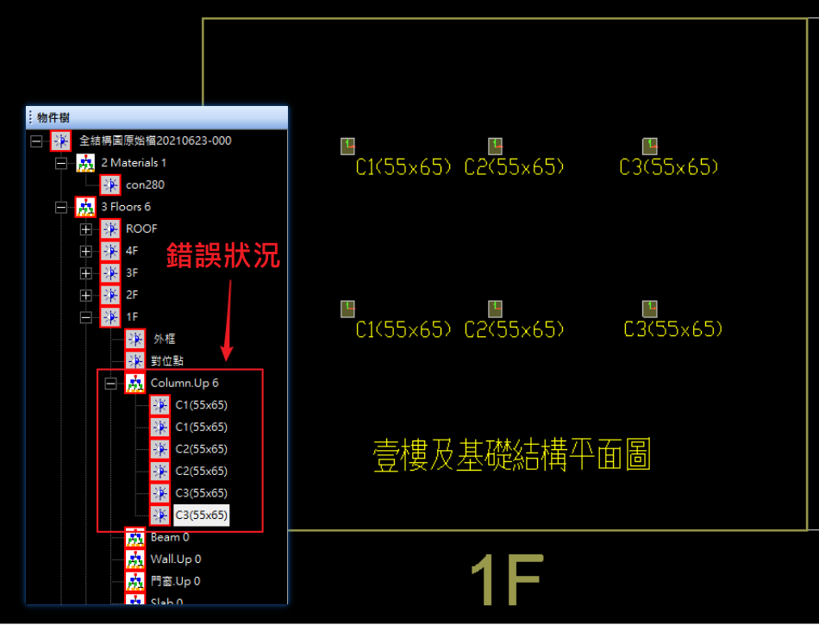Click the large 1F label below drawing
The height and width of the screenshot is (625, 819).
[507, 580]
